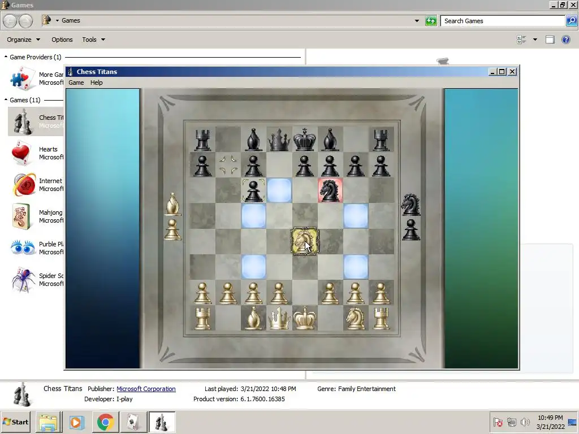Select the white rook in the left corner

click(x=202, y=319)
